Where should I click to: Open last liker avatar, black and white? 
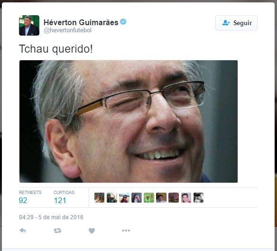(x=198, y=197)
